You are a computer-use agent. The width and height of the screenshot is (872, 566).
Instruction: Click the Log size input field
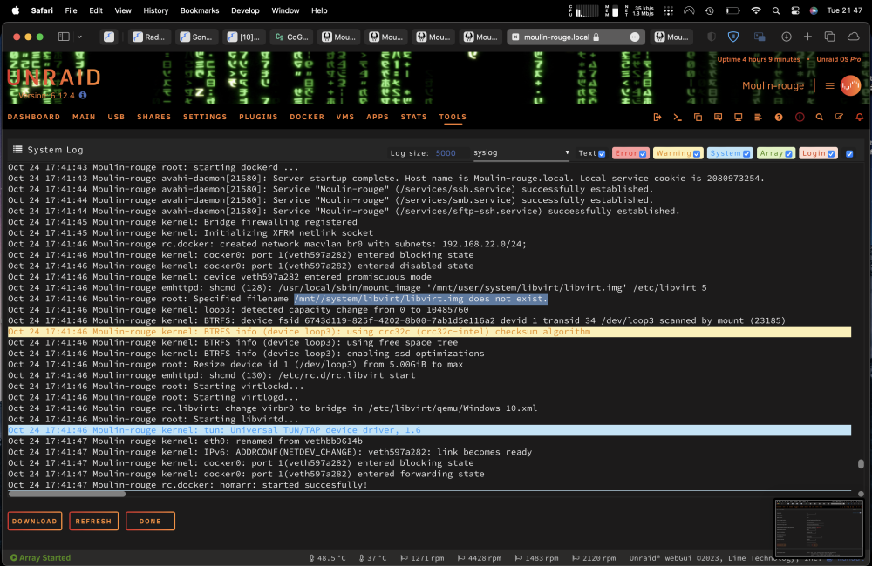pyautogui.click(x=449, y=153)
